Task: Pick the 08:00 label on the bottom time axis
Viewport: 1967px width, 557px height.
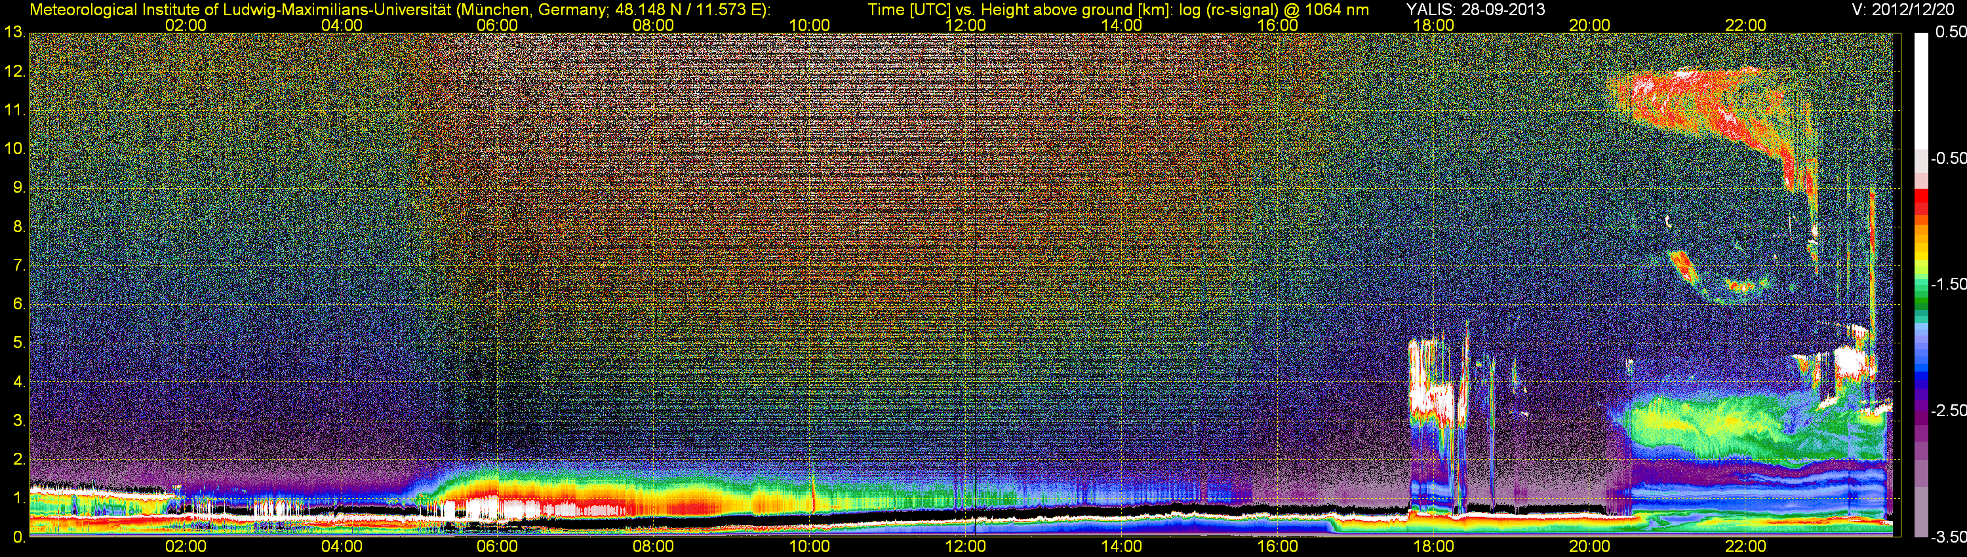Action: pos(654,547)
